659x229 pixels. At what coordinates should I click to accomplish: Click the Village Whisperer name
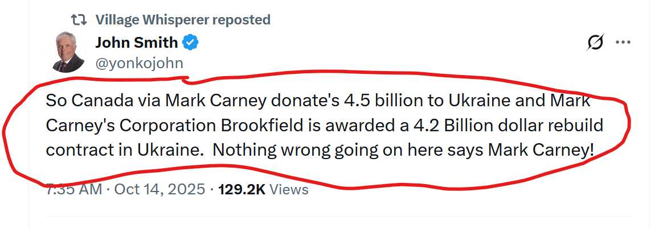point(152,20)
